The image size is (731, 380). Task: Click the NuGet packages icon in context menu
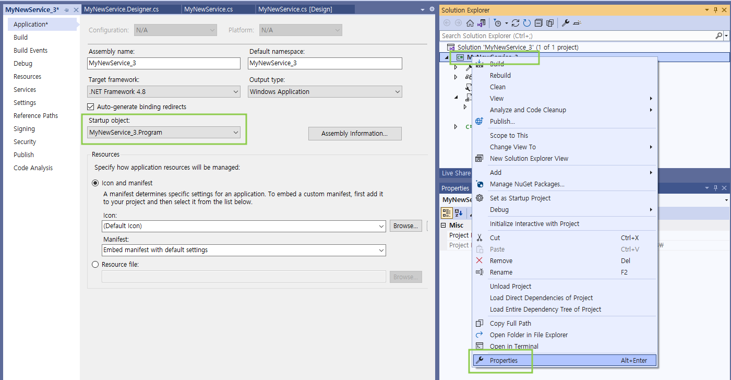[x=480, y=184]
